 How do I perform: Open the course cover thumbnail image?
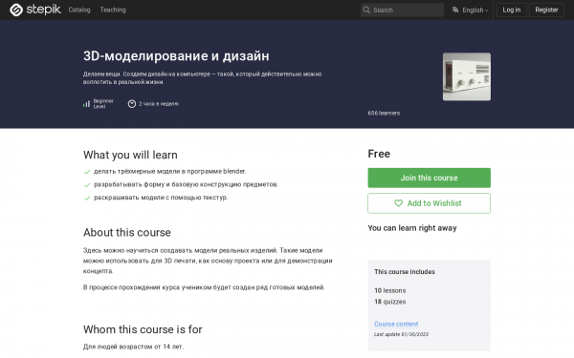[x=467, y=76]
